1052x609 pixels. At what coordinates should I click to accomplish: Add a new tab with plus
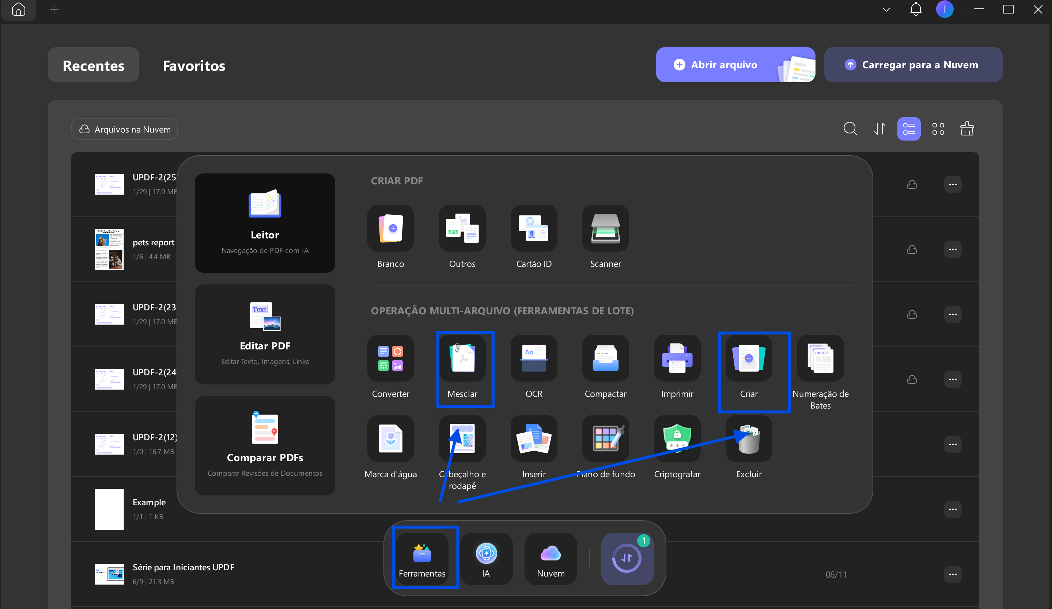54,9
